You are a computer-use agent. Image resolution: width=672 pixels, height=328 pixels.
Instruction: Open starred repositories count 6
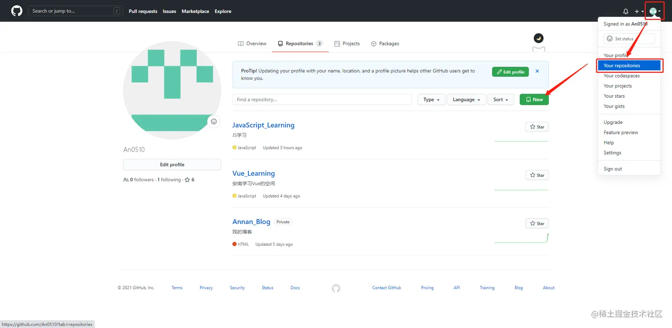click(x=190, y=180)
